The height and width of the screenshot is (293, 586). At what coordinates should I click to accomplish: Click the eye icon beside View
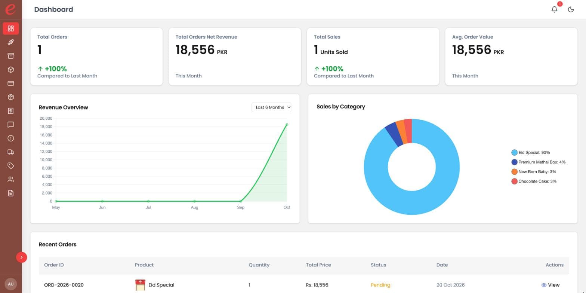point(544,285)
